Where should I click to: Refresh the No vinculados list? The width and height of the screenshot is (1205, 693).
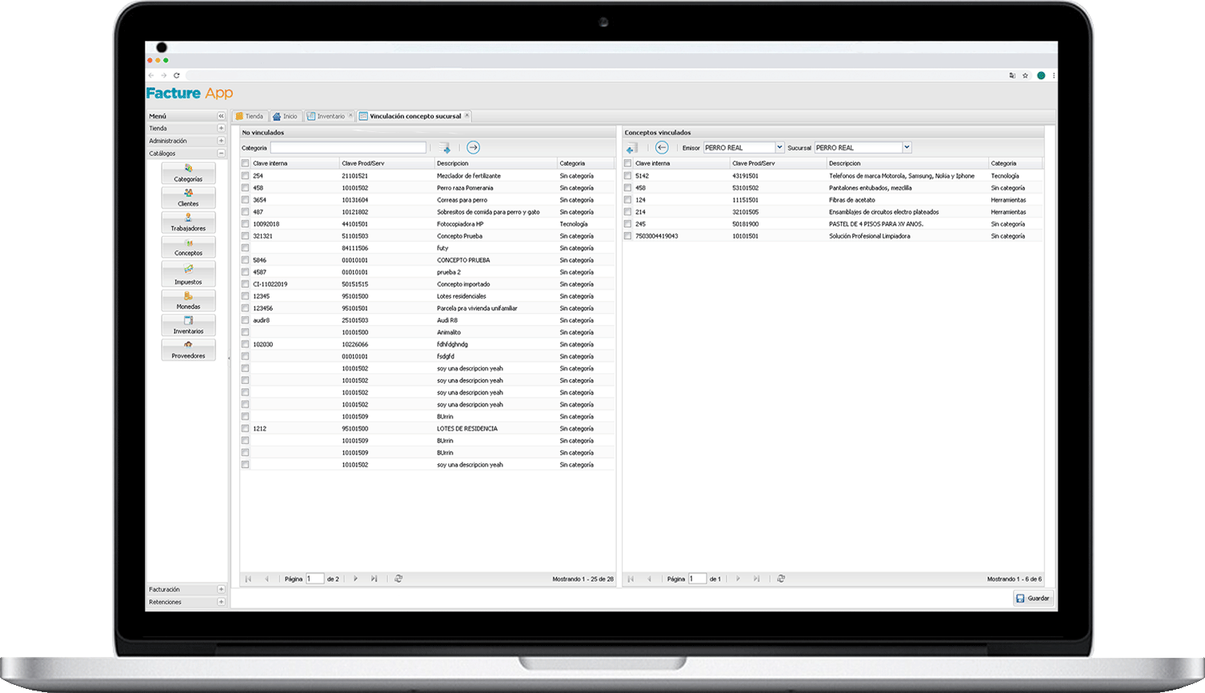(398, 579)
